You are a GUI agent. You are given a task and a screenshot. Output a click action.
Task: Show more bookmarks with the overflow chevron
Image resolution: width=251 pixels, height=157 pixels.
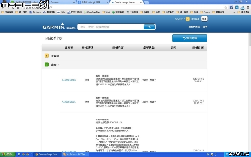click(x=234, y=12)
